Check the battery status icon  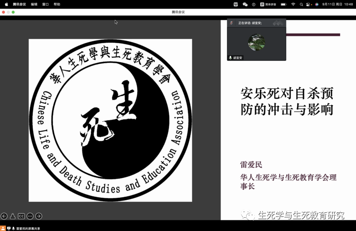coord(284,4)
